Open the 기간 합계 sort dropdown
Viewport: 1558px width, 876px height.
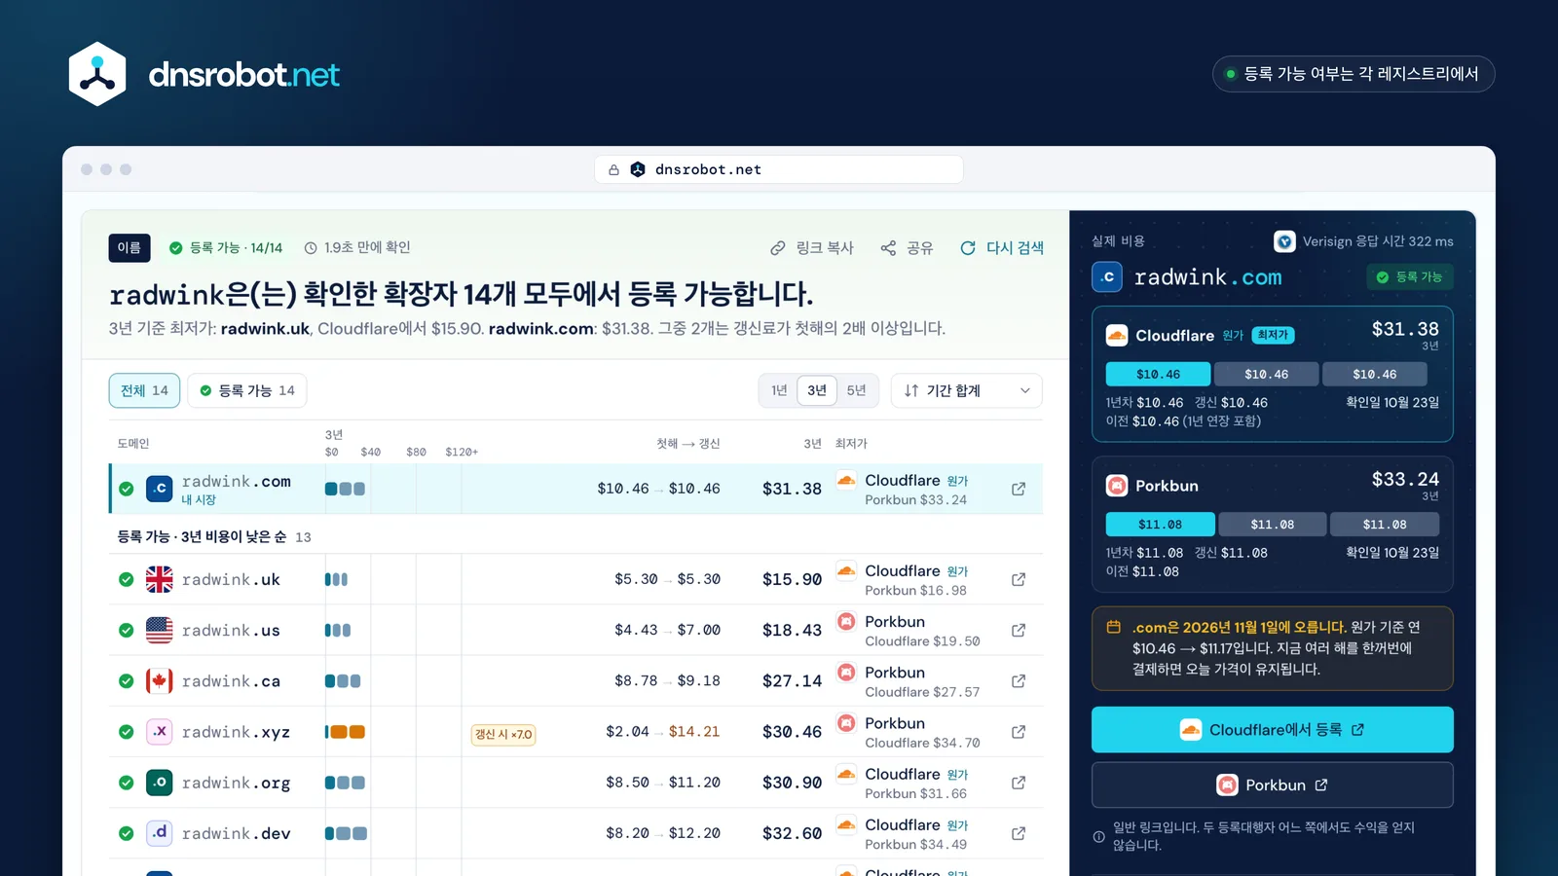[x=967, y=390]
